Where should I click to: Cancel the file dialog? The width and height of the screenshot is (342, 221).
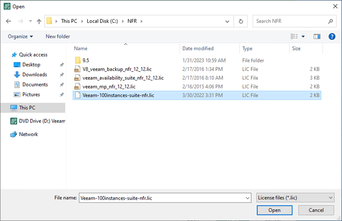click(316, 210)
